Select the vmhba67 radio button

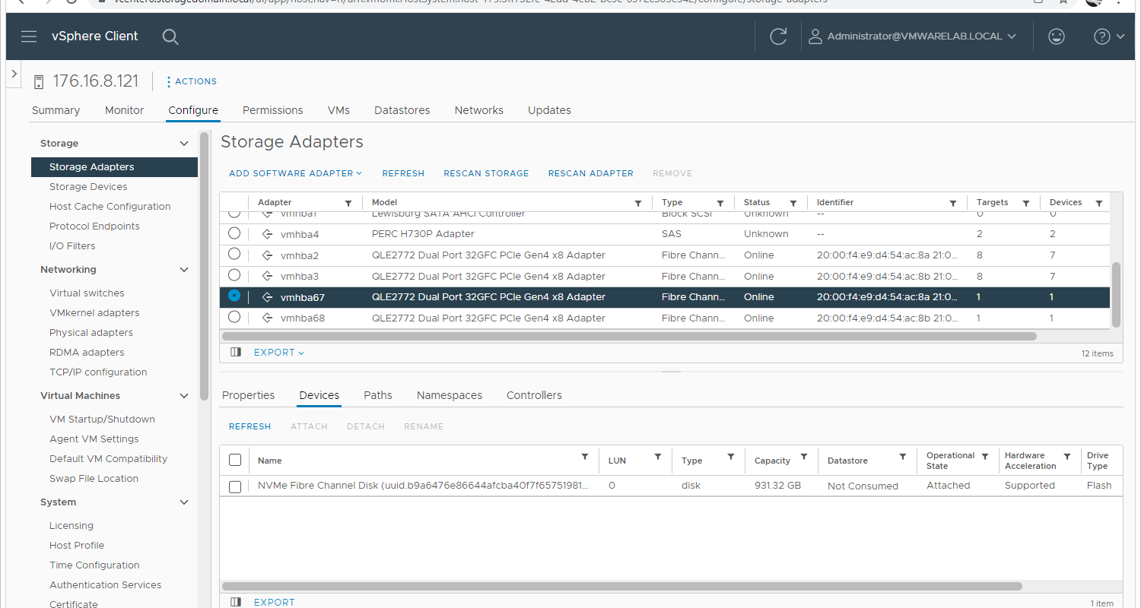click(x=234, y=296)
